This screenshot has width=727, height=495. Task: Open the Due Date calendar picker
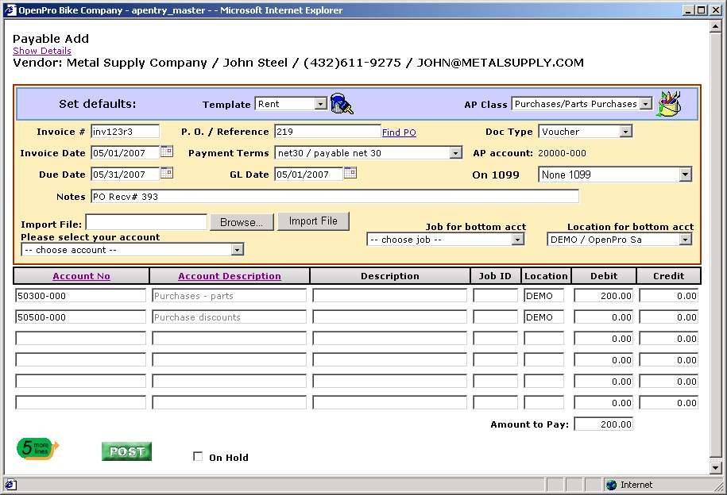(167, 173)
